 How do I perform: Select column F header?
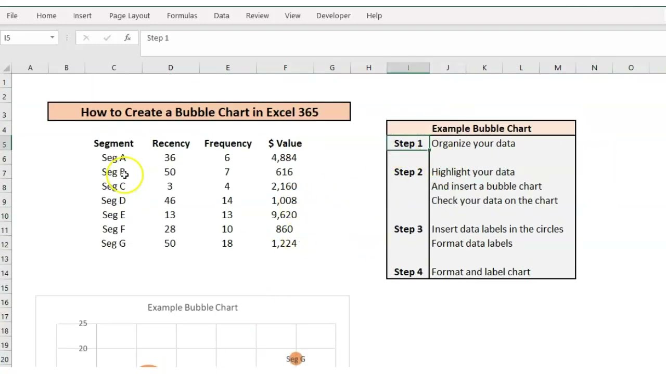[285, 68]
